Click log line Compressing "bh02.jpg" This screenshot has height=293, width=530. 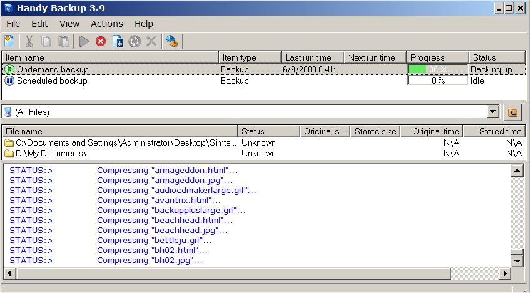150,261
